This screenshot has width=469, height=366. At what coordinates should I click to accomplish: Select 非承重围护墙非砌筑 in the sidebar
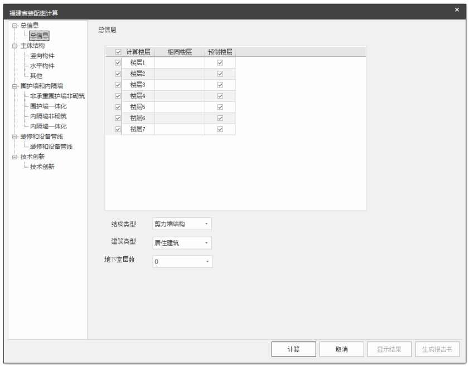(x=57, y=96)
